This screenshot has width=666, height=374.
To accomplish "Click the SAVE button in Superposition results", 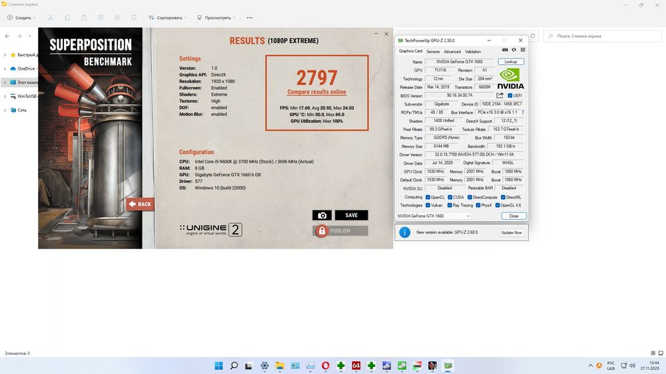I will (351, 215).
